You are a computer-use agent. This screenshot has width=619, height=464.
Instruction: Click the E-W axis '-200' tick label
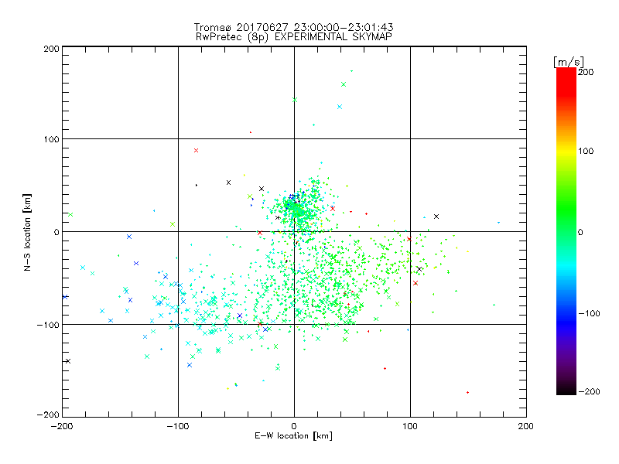point(62,426)
